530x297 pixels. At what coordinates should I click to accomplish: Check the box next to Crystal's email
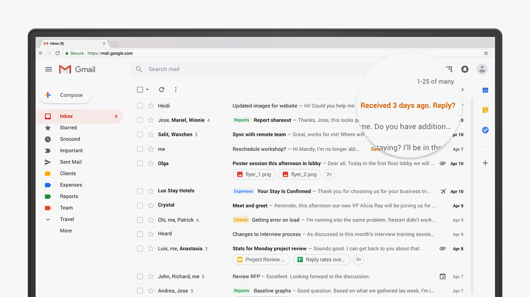pyautogui.click(x=140, y=205)
